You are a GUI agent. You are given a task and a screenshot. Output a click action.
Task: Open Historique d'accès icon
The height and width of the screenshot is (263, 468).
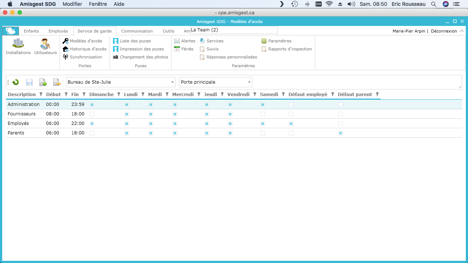(65, 49)
